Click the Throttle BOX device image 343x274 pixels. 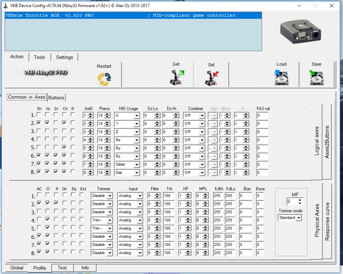tap(301, 32)
